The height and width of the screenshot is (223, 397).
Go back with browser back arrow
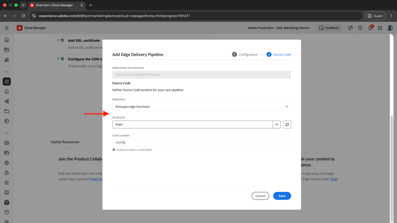pos(6,16)
